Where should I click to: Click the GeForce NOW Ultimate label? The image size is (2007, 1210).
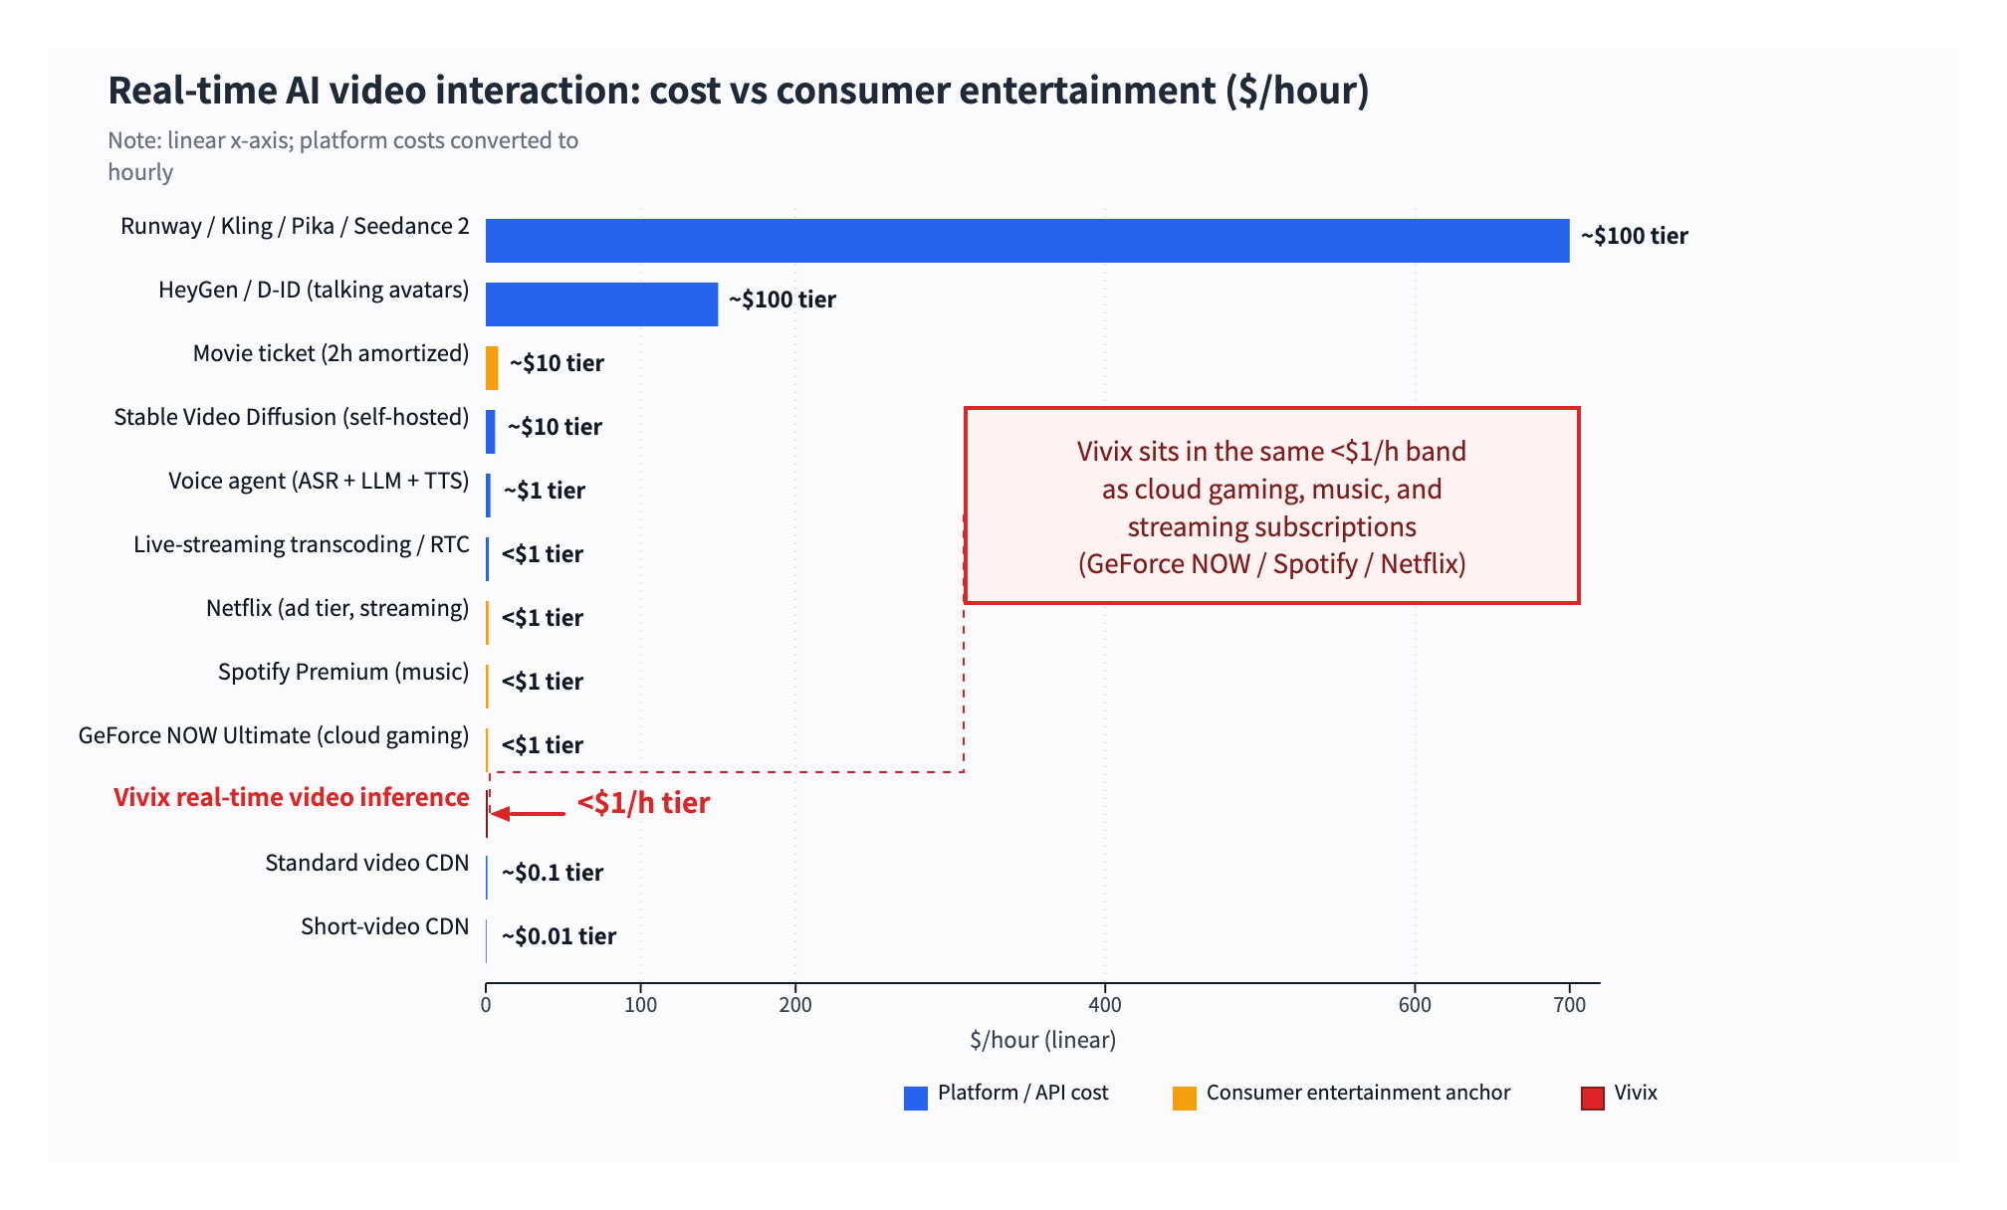coord(273,735)
